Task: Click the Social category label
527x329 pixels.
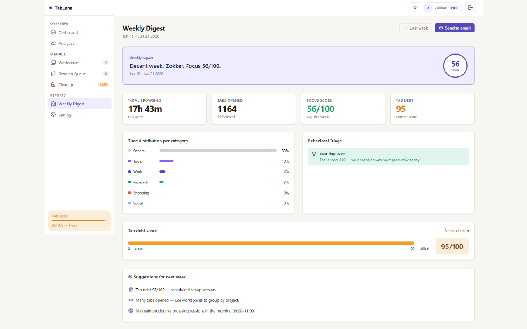Action: pyautogui.click(x=138, y=203)
